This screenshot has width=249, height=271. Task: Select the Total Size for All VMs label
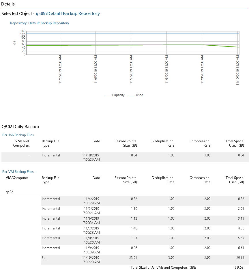click(163, 268)
